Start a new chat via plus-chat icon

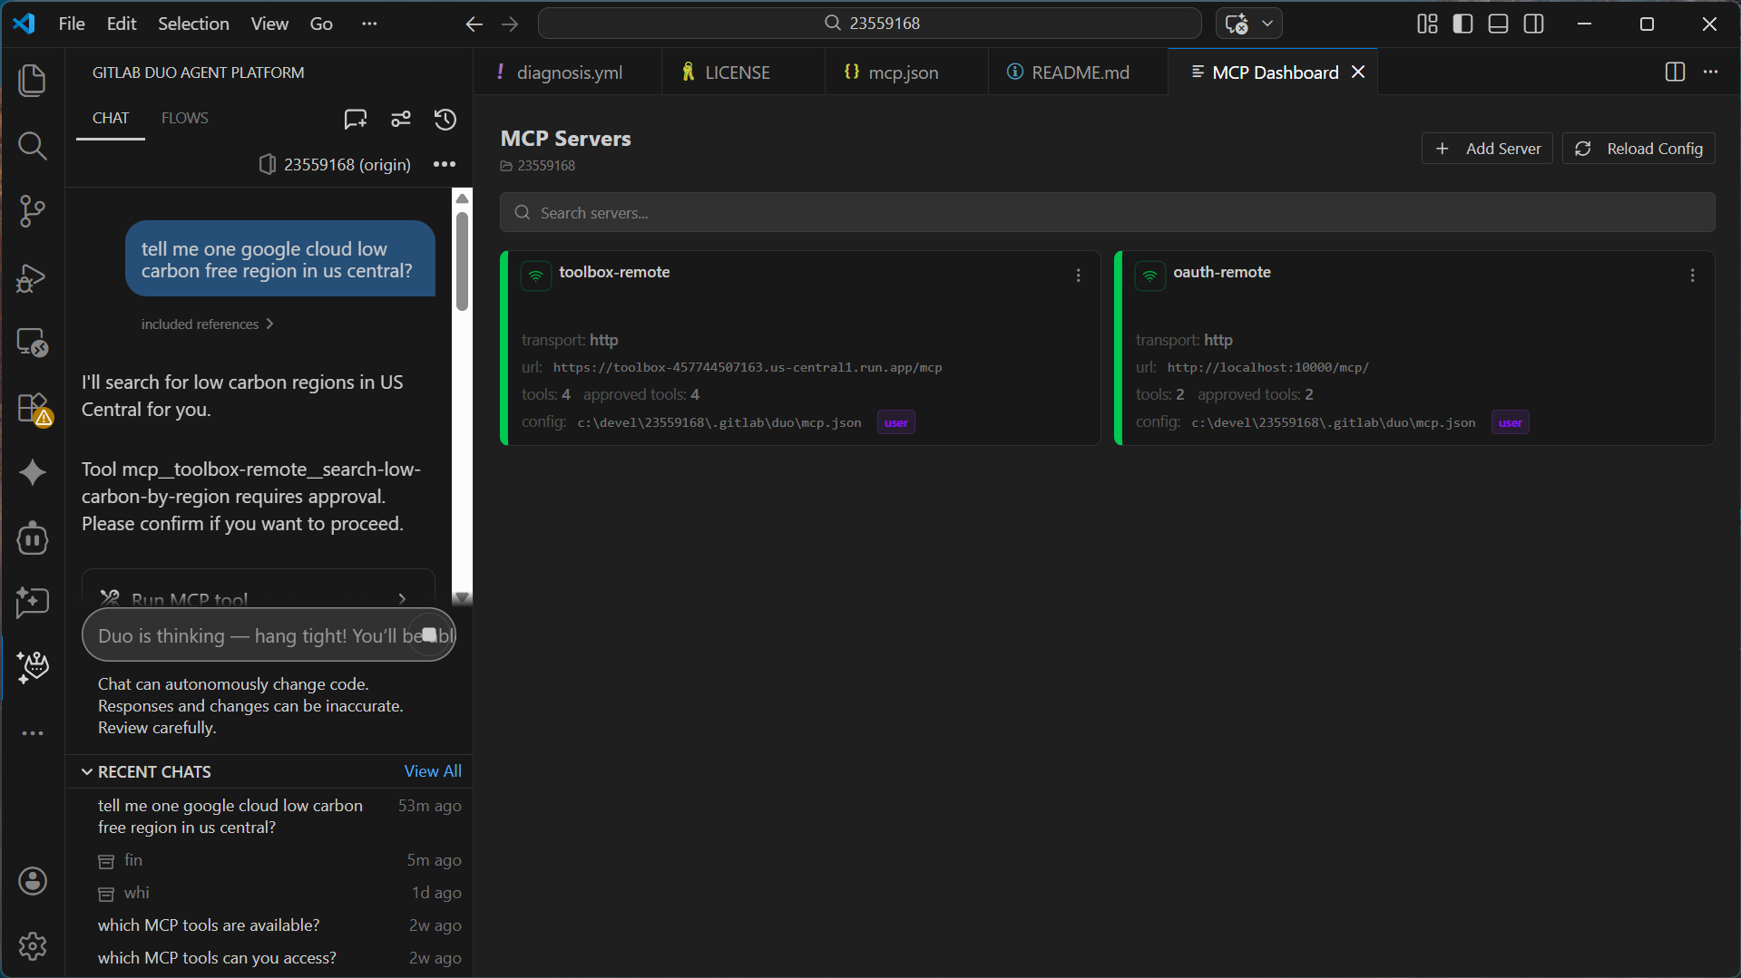tap(356, 119)
